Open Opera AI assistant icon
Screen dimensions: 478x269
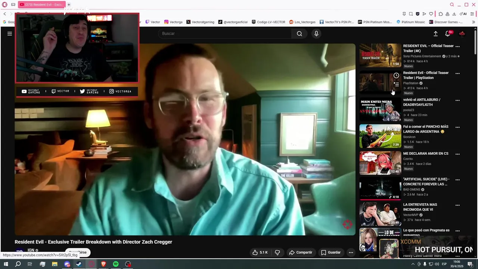point(463,14)
